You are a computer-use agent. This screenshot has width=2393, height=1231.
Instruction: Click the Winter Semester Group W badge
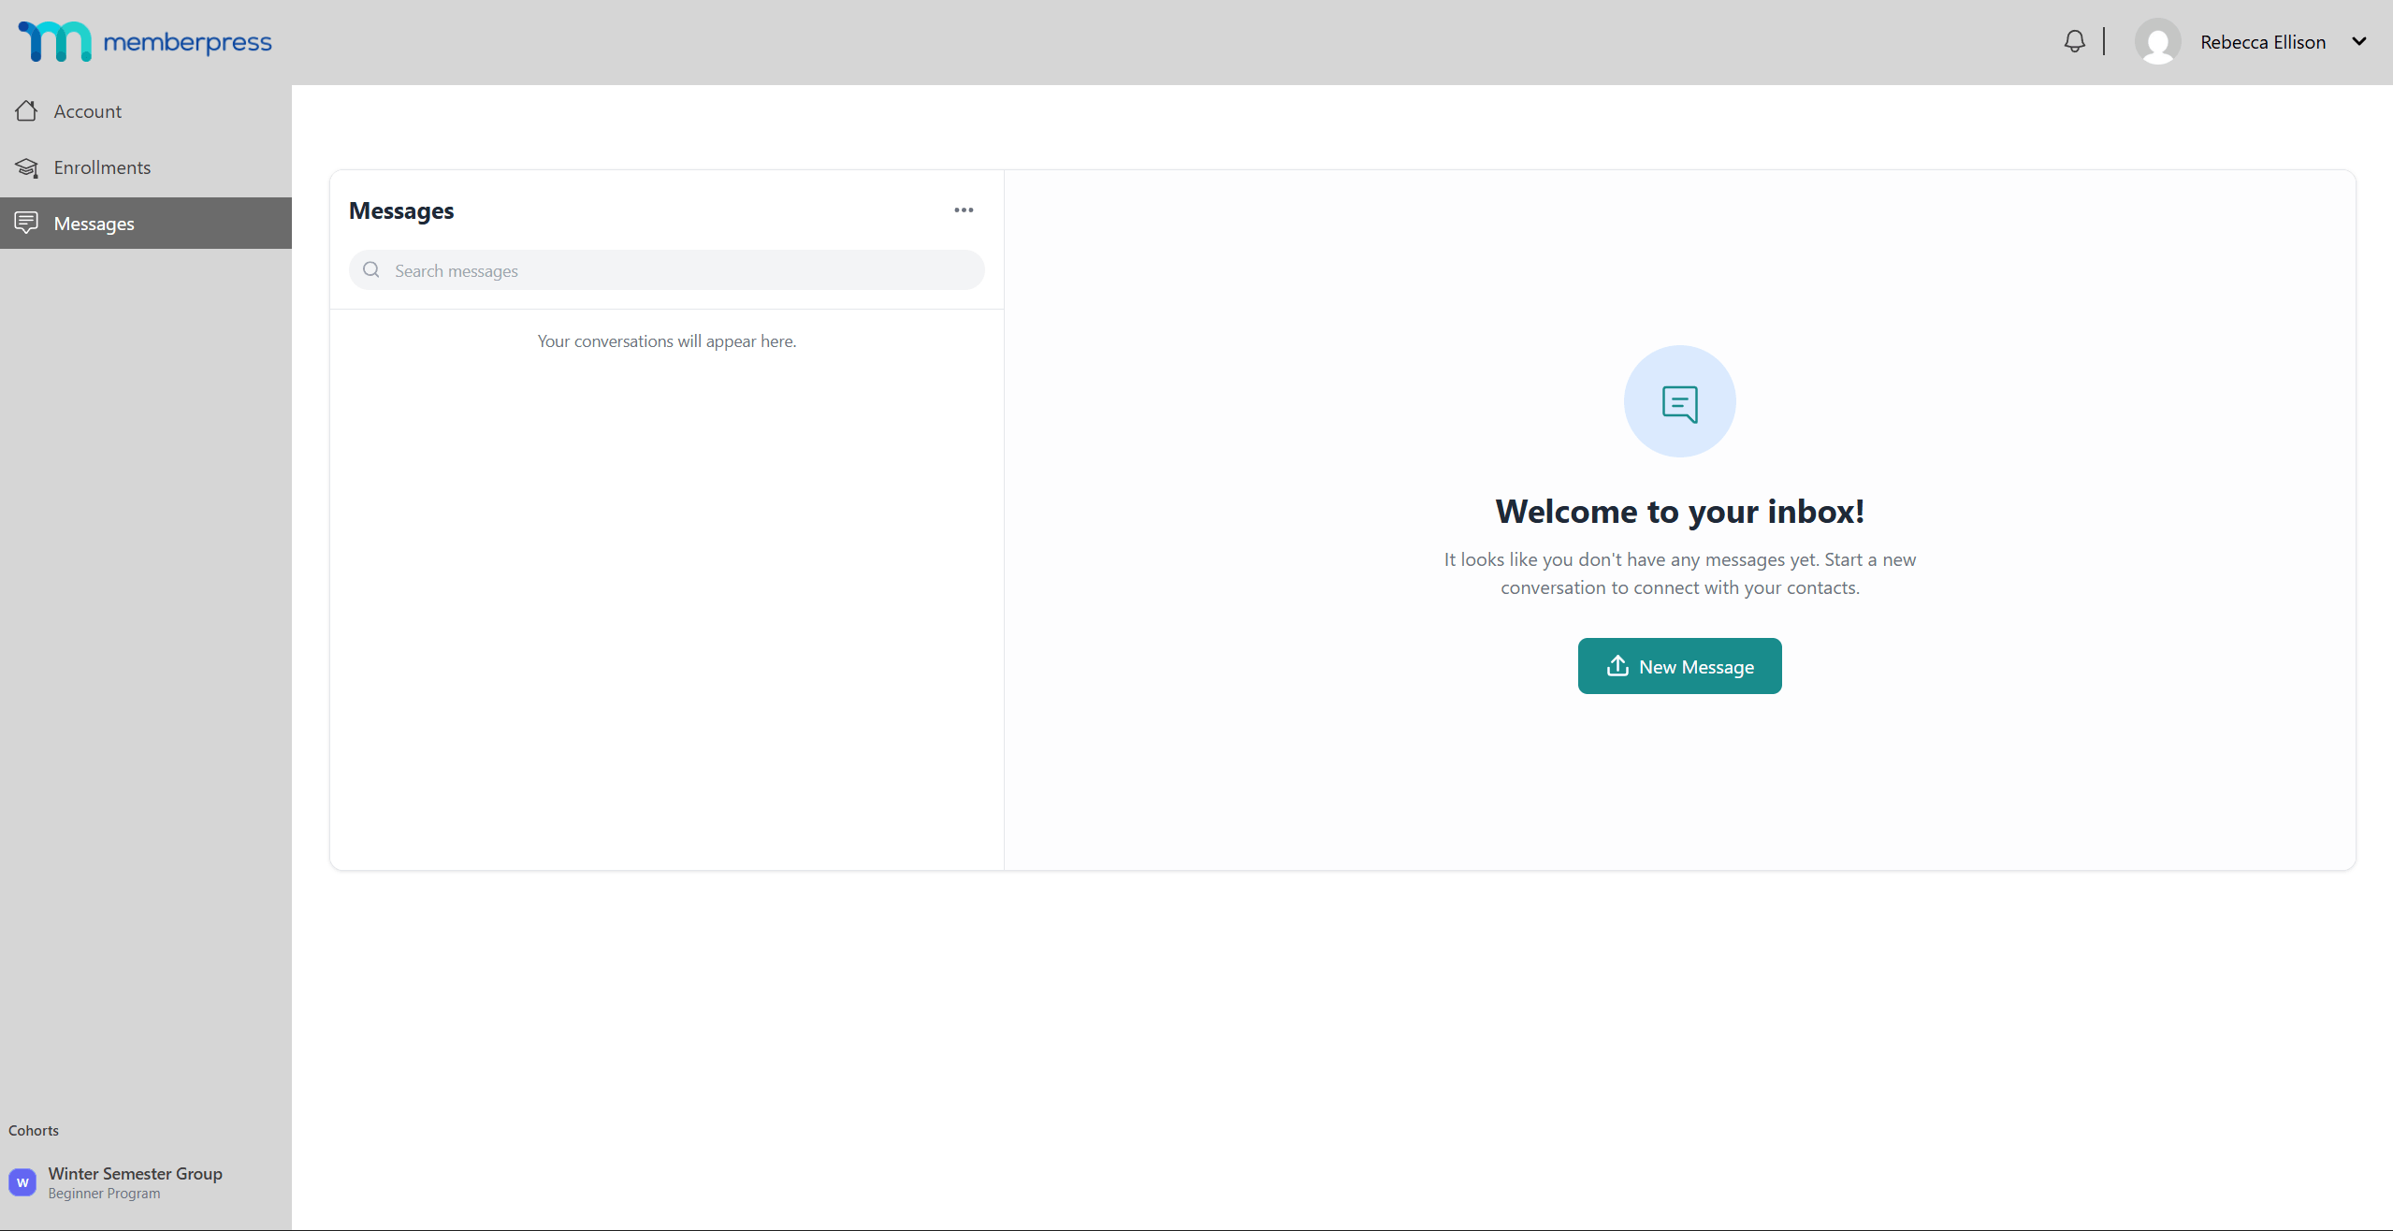coord(22,1182)
